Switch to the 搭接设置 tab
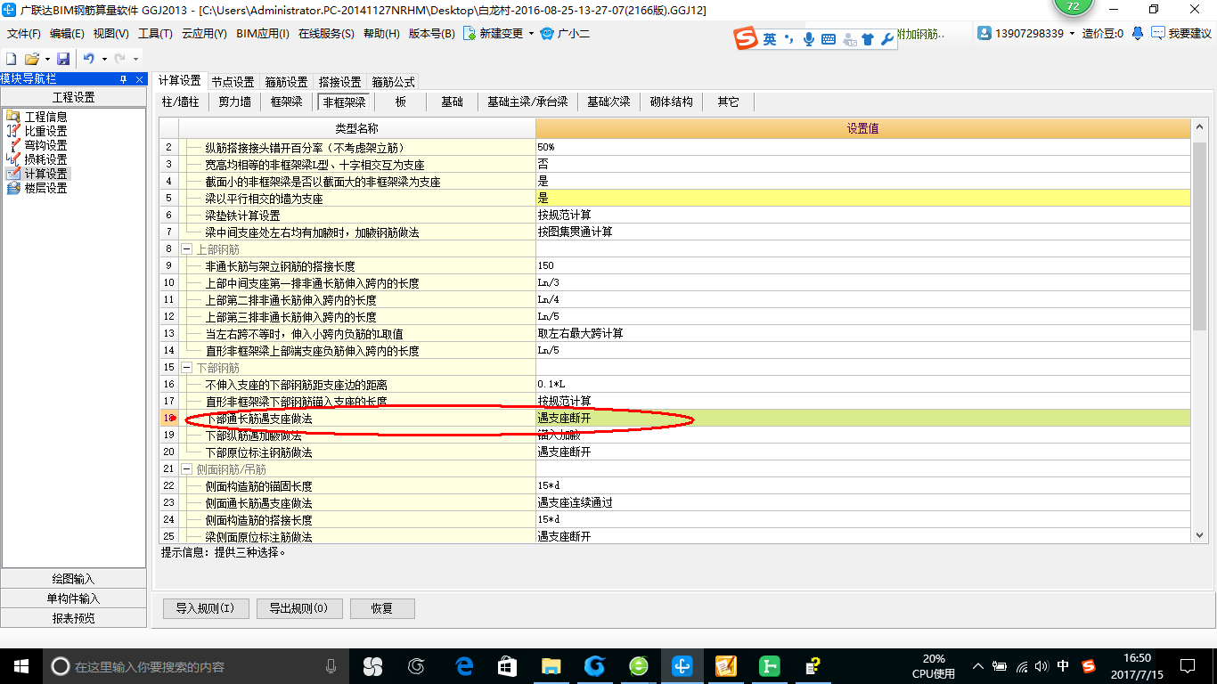This screenshot has height=684, width=1217. 340,82
